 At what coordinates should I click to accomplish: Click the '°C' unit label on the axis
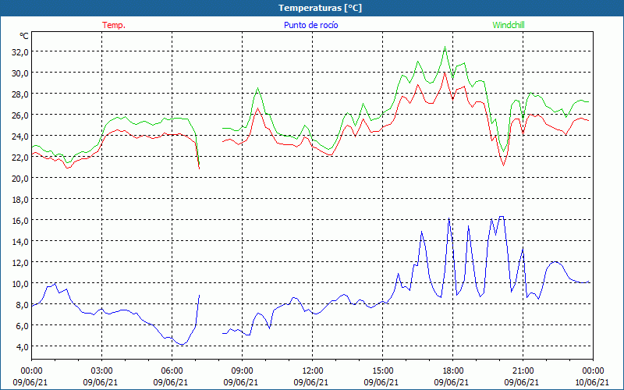pos(24,36)
